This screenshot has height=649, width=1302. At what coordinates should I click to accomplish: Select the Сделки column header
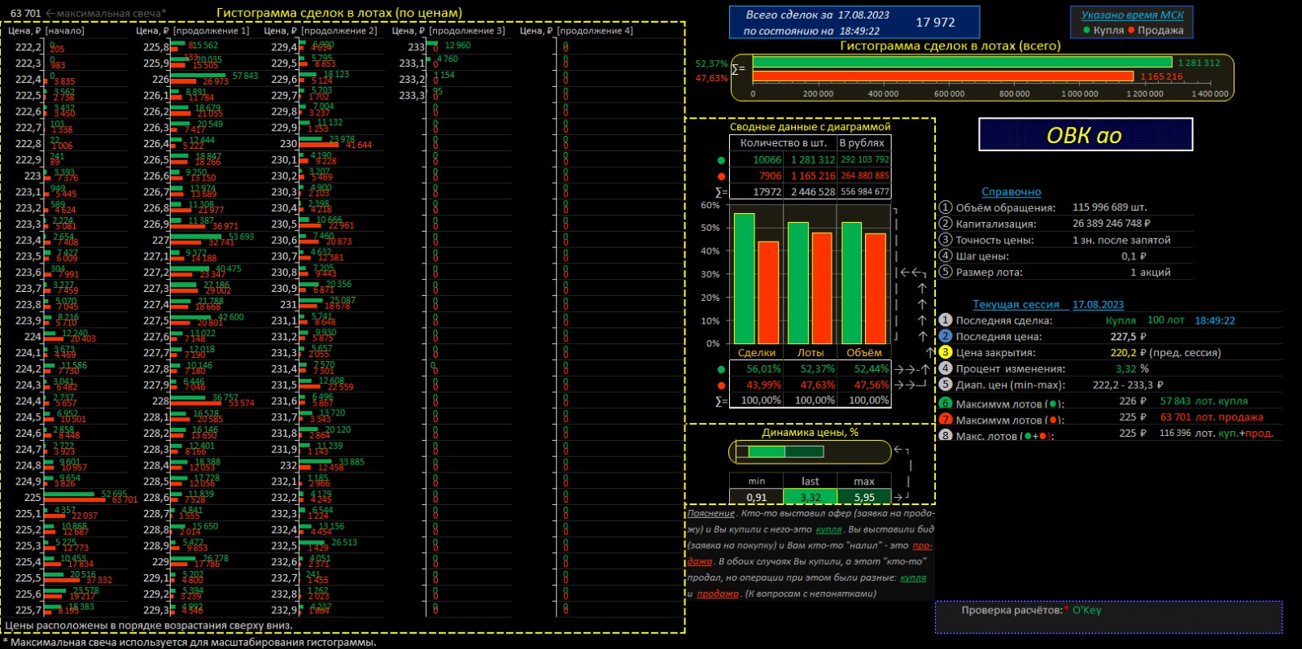tap(757, 352)
